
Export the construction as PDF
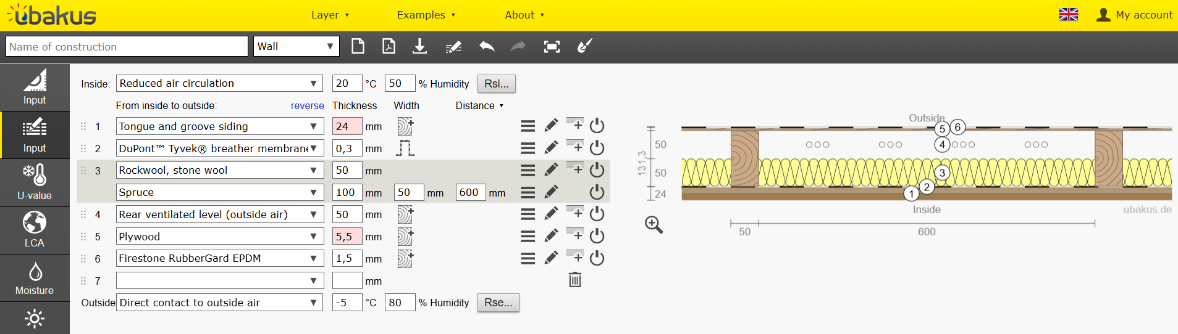[x=389, y=46]
